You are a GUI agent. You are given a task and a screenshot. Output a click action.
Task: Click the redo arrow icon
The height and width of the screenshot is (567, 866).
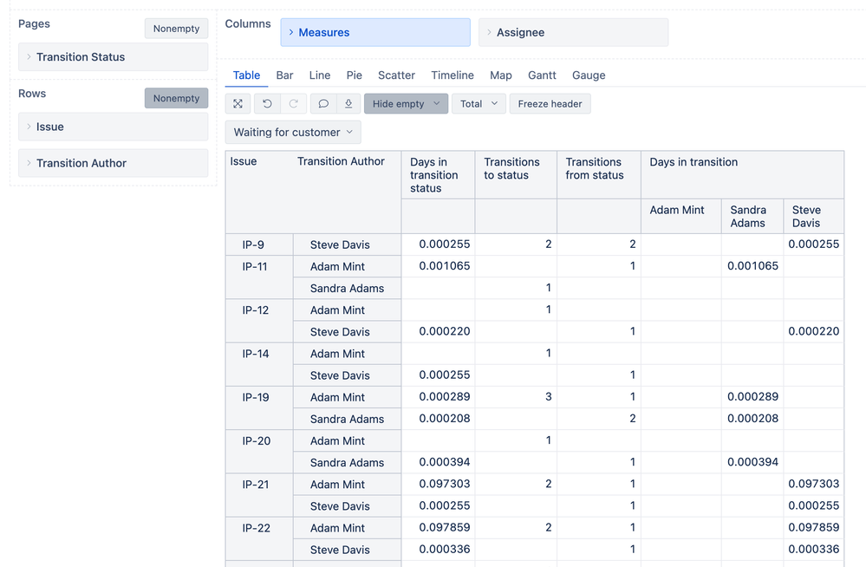point(293,104)
